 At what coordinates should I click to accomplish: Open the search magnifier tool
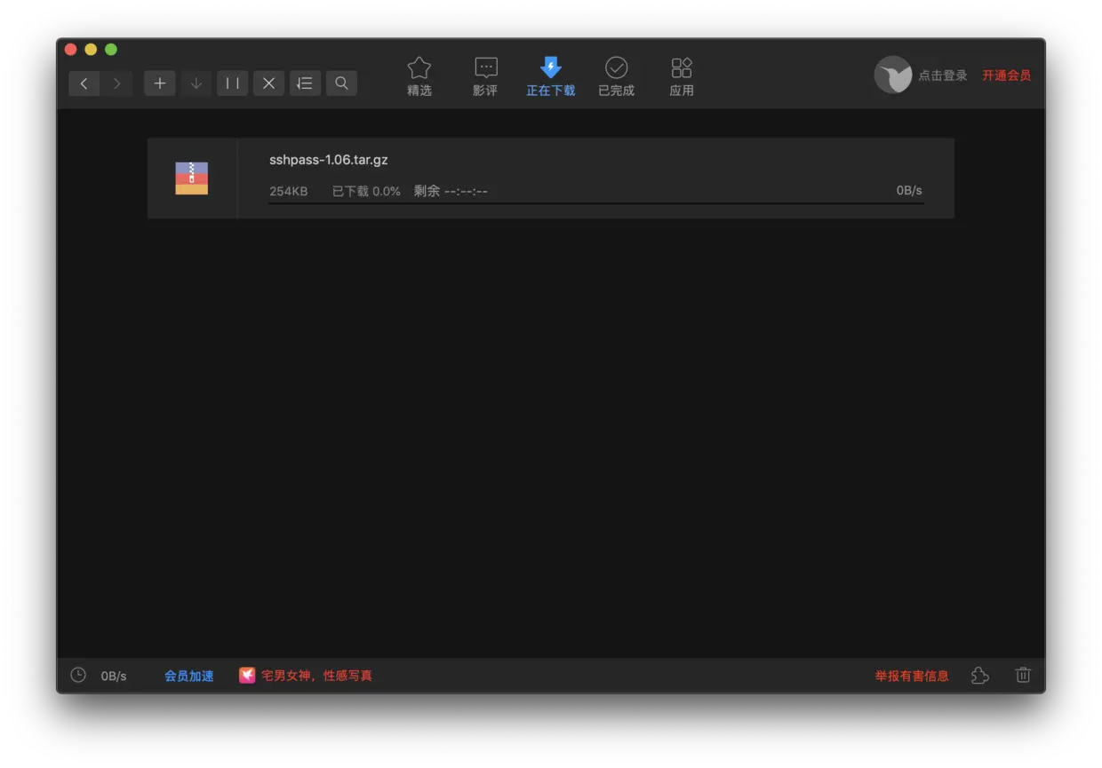click(x=341, y=83)
